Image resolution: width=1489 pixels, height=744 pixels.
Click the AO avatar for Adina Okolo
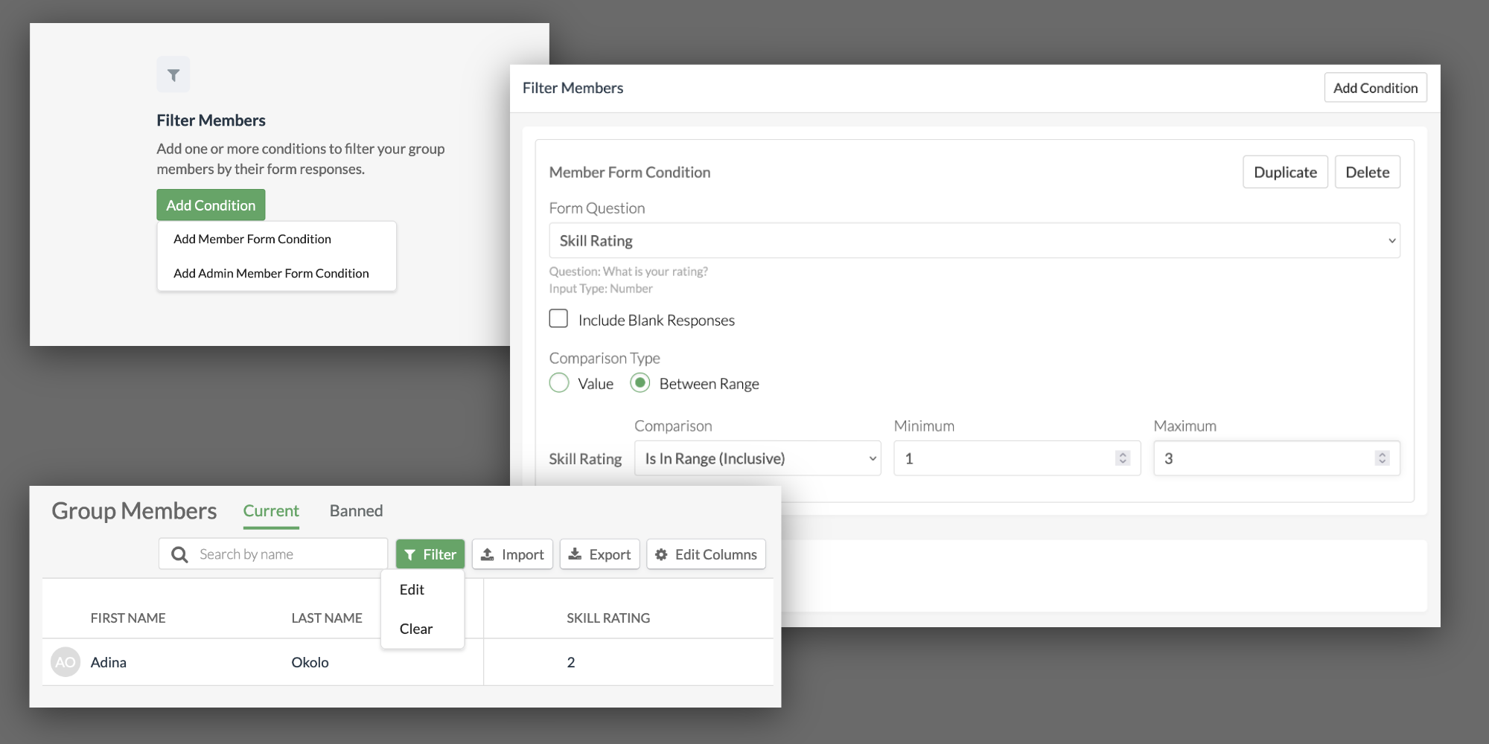click(x=66, y=662)
